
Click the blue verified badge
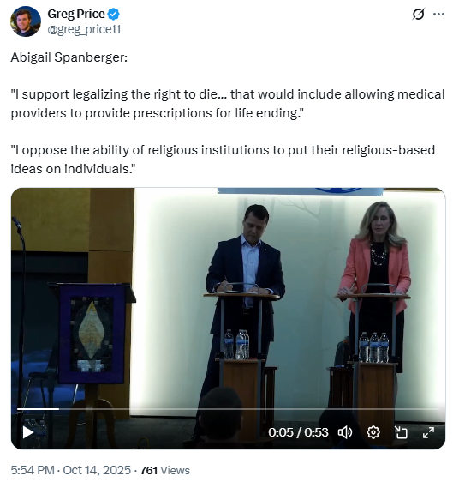point(114,14)
